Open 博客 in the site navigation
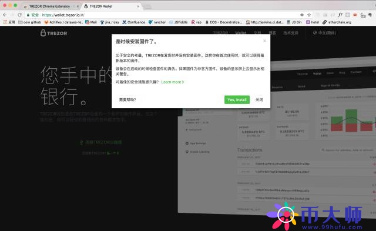 (x=272, y=33)
